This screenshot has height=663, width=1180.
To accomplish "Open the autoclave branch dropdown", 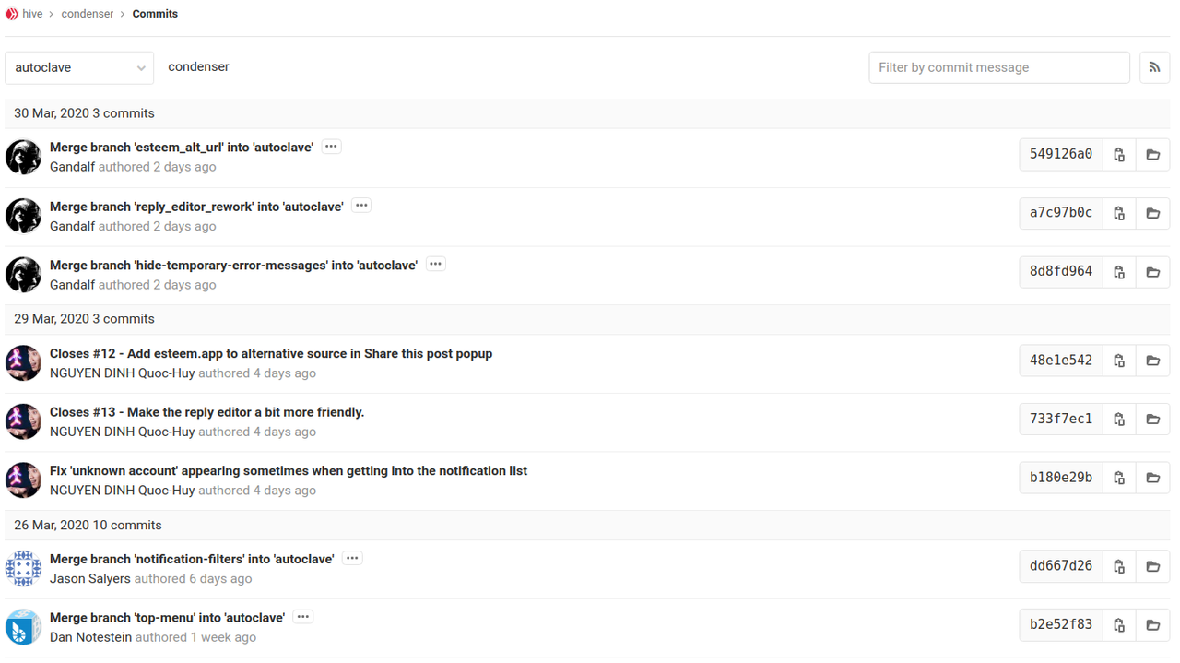I will tap(79, 67).
